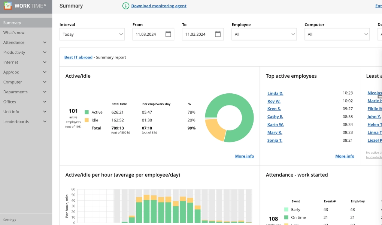The height and width of the screenshot is (225, 382).
Task: Open the Computer filter dropdown
Action: (337, 34)
